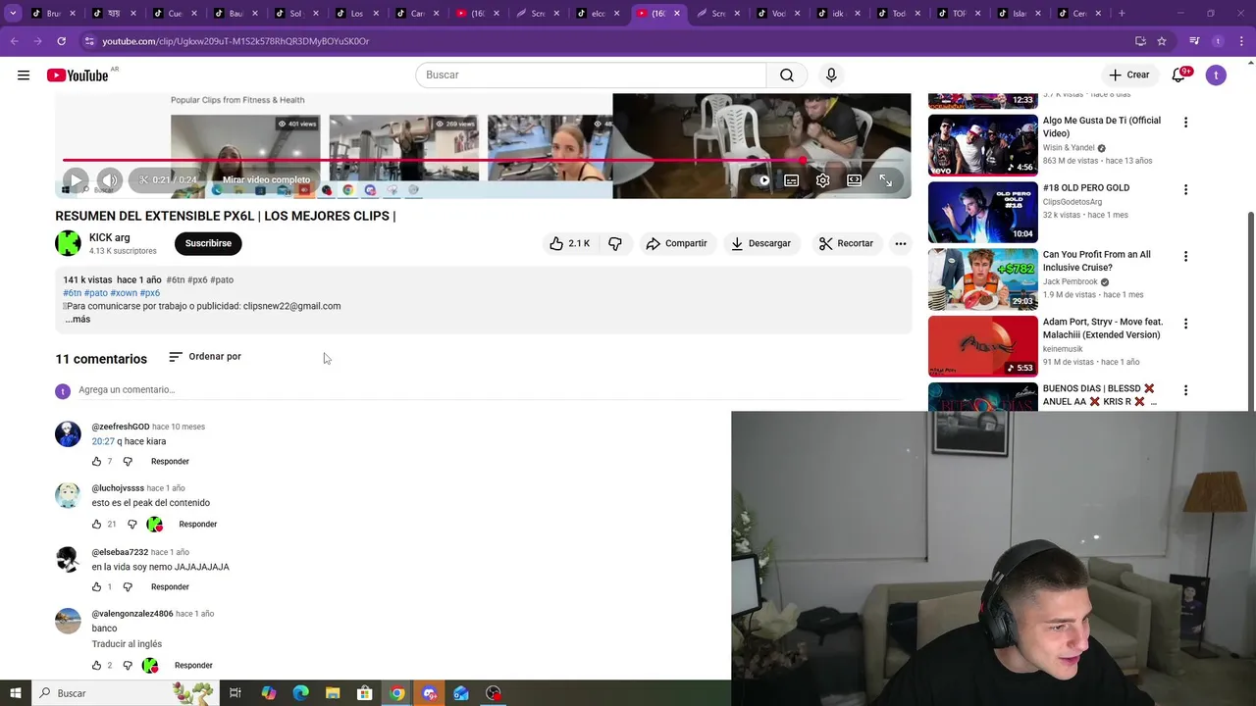The image size is (1256, 706).
Task: Mute the video volume
Action: coord(110,180)
